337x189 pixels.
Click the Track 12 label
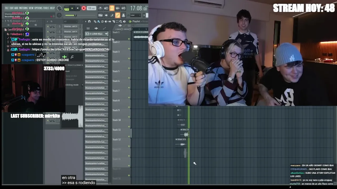tap(116, 139)
